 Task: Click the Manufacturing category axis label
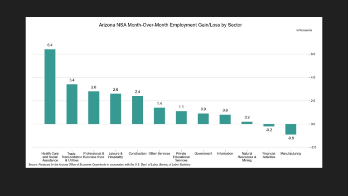click(x=290, y=154)
